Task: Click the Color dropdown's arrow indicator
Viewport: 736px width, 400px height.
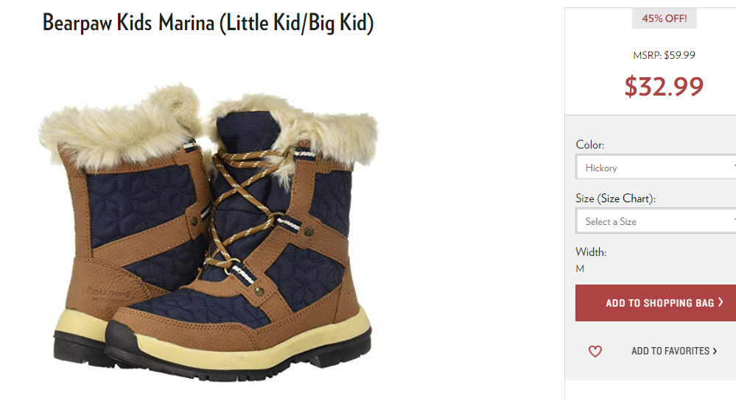Action: tap(734, 167)
